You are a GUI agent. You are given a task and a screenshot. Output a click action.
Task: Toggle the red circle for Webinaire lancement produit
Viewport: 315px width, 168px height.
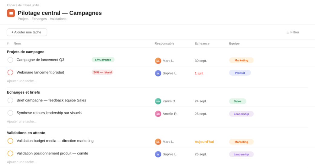click(10, 72)
